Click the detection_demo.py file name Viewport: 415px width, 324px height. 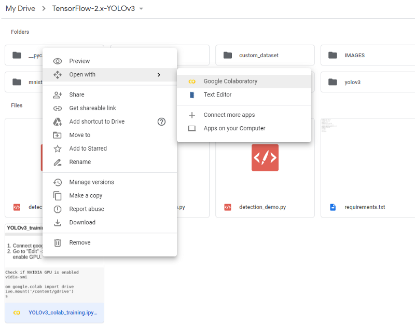pyautogui.click(x=262, y=207)
